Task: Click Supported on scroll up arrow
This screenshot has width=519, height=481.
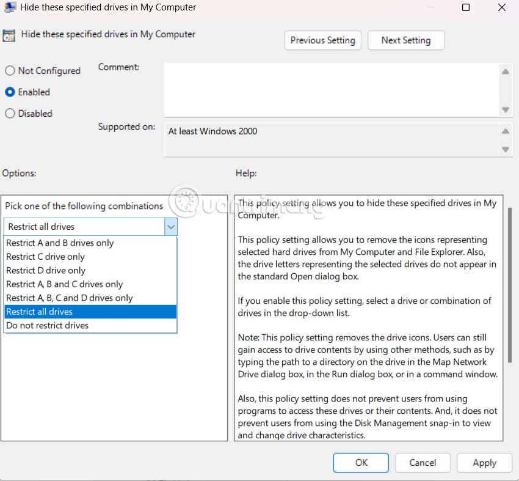Action: tap(506, 131)
